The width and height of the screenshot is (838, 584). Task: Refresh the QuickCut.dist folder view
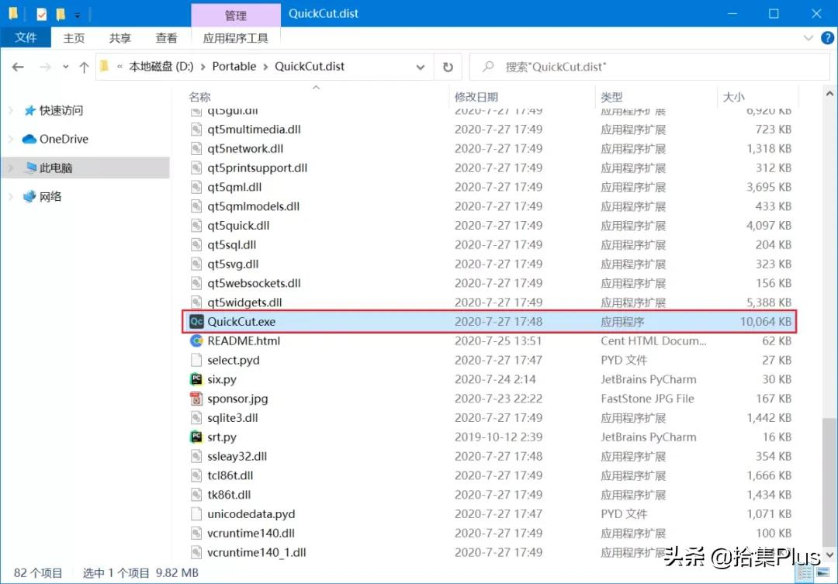pos(448,67)
